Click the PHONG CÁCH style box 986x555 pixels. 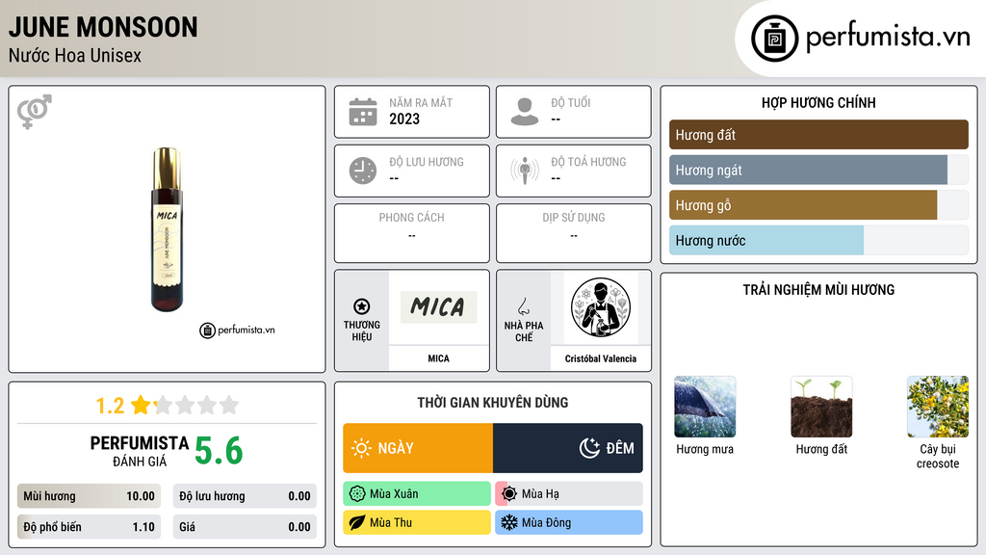pos(412,233)
